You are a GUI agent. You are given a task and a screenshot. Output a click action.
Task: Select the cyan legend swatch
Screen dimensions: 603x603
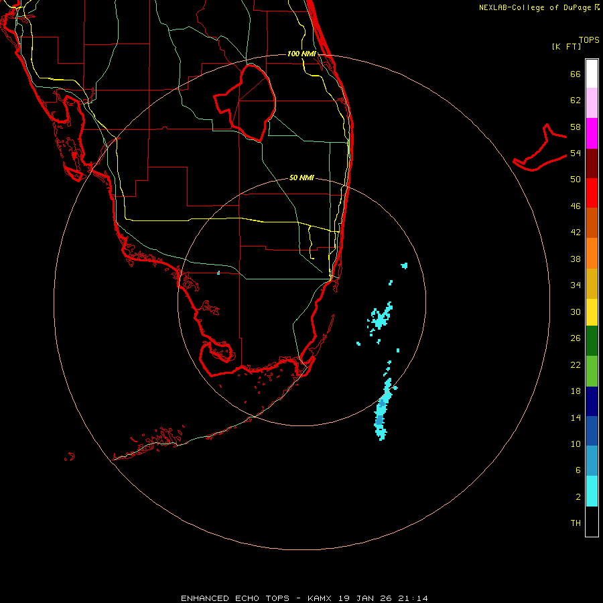(x=592, y=491)
